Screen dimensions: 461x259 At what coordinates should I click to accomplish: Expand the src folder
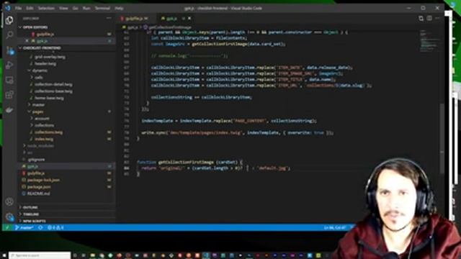click(30, 153)
